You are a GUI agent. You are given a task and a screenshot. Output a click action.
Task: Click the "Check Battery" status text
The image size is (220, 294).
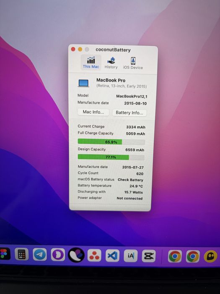(130, 180)
